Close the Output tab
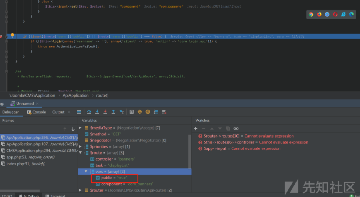 (x=69, y=112)
